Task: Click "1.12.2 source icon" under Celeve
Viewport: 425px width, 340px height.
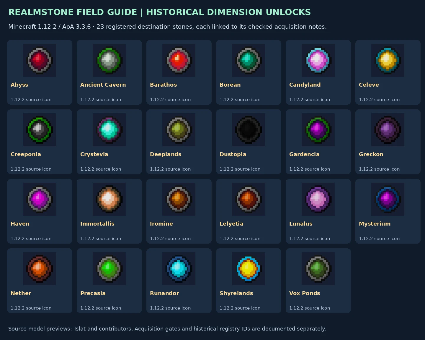Action: pos(379,100)
